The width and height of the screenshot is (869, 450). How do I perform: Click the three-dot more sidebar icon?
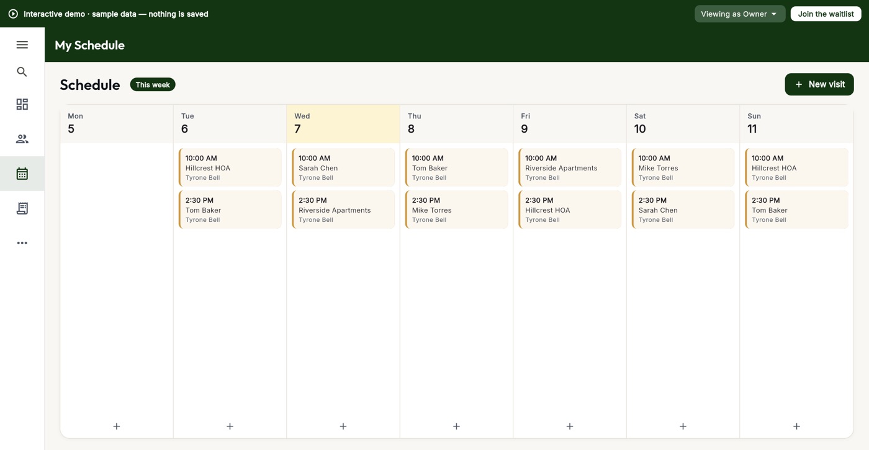point(22,243)
